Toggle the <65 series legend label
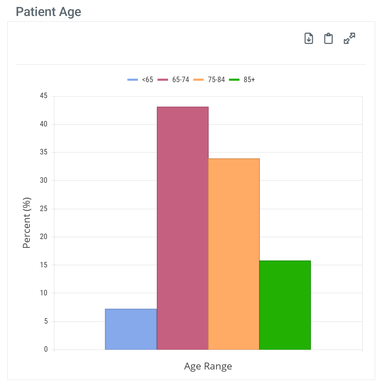The image size is (377, 384). pyautogui.click(x=147, y=80)
